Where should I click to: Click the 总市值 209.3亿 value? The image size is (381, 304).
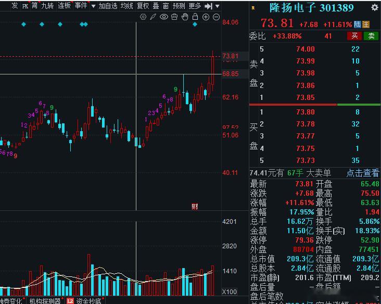point(300,259)
